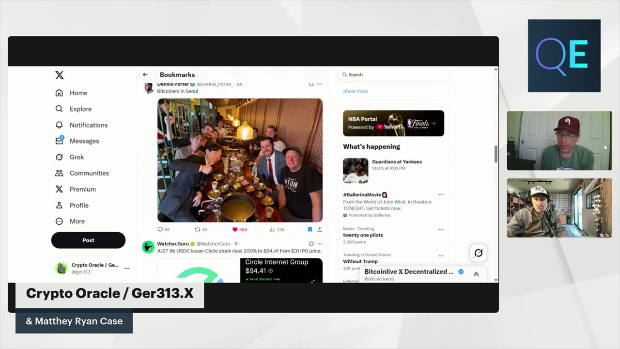The height and width of the screenshot is (349, 620).
Task: Click the back arrow beside Bookmarks
Action: click(145, 75)
